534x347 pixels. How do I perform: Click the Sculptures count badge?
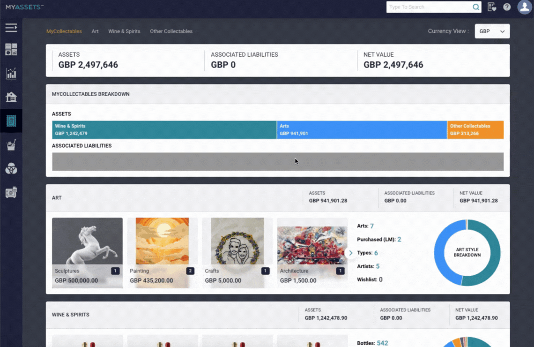(115, 271)
